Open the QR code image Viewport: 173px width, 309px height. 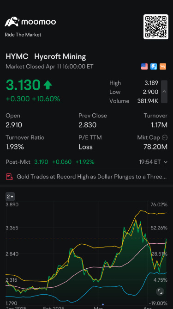coord(156,27)
